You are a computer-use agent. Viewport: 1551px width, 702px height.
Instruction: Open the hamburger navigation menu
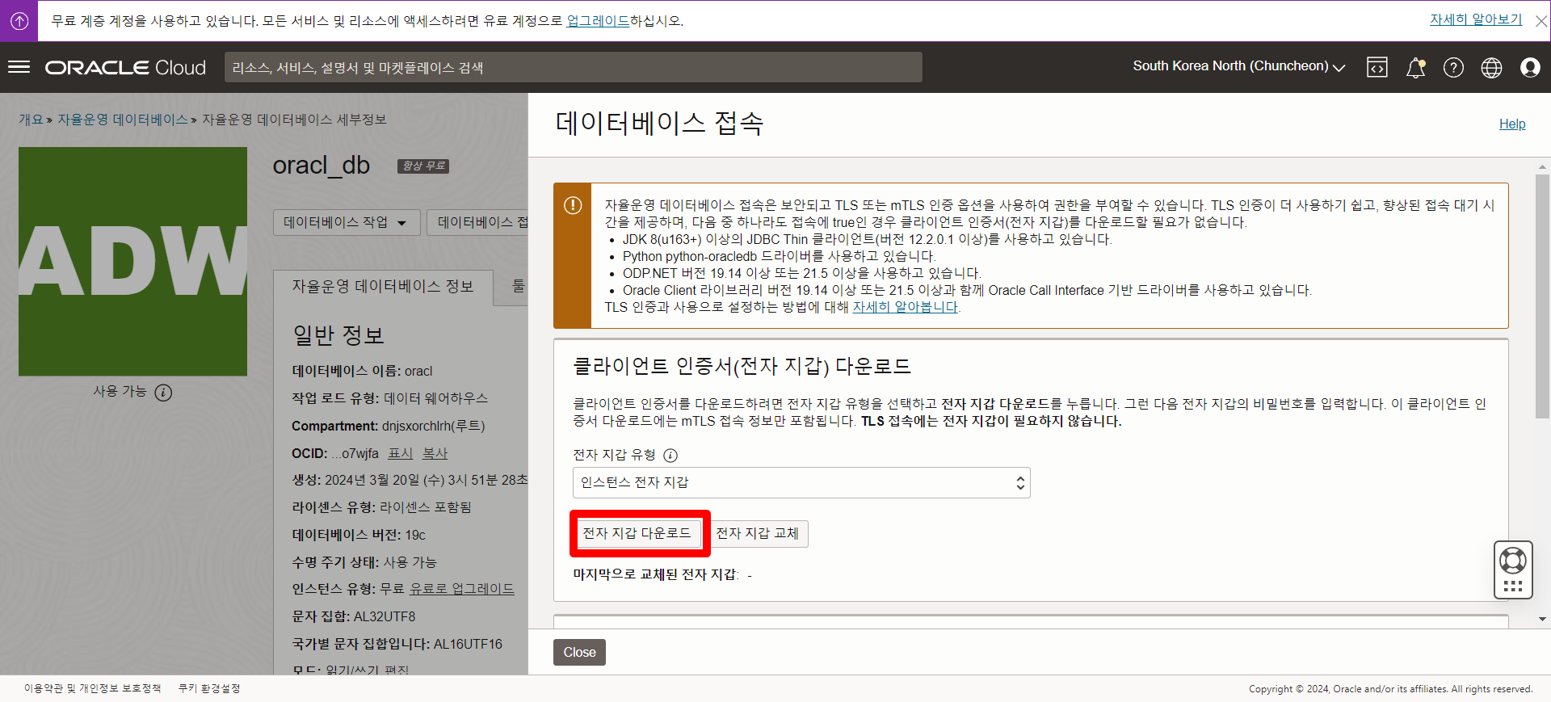(19, 67)
